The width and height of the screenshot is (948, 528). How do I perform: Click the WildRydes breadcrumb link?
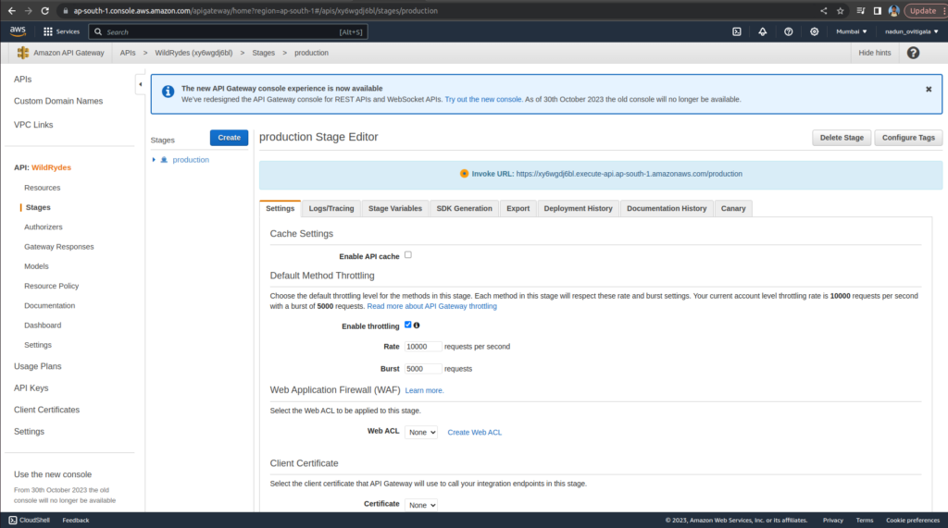(193, 53)
